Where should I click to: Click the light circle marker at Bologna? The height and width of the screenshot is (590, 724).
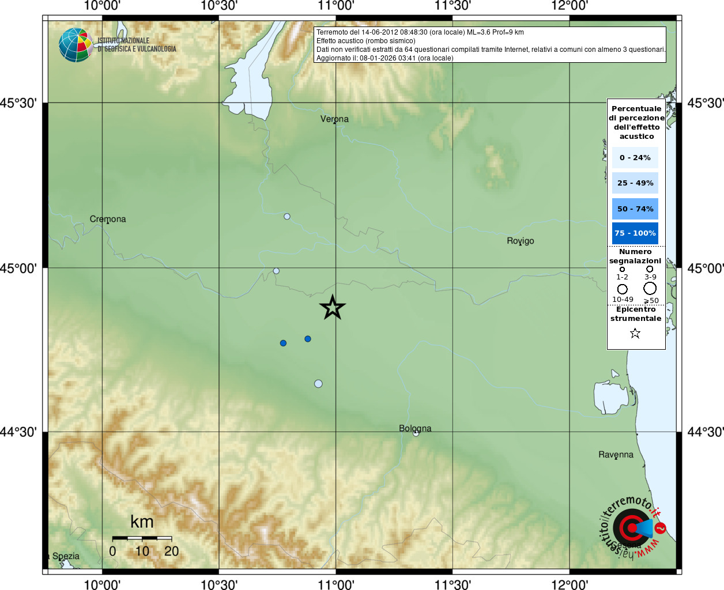pos(416,433)
